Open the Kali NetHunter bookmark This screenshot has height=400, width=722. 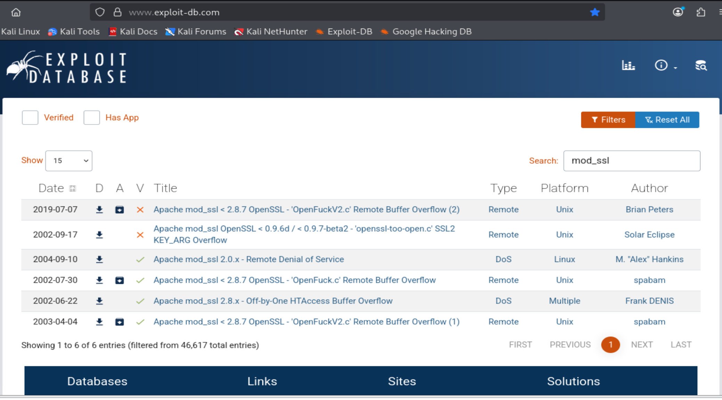point(271,32)
